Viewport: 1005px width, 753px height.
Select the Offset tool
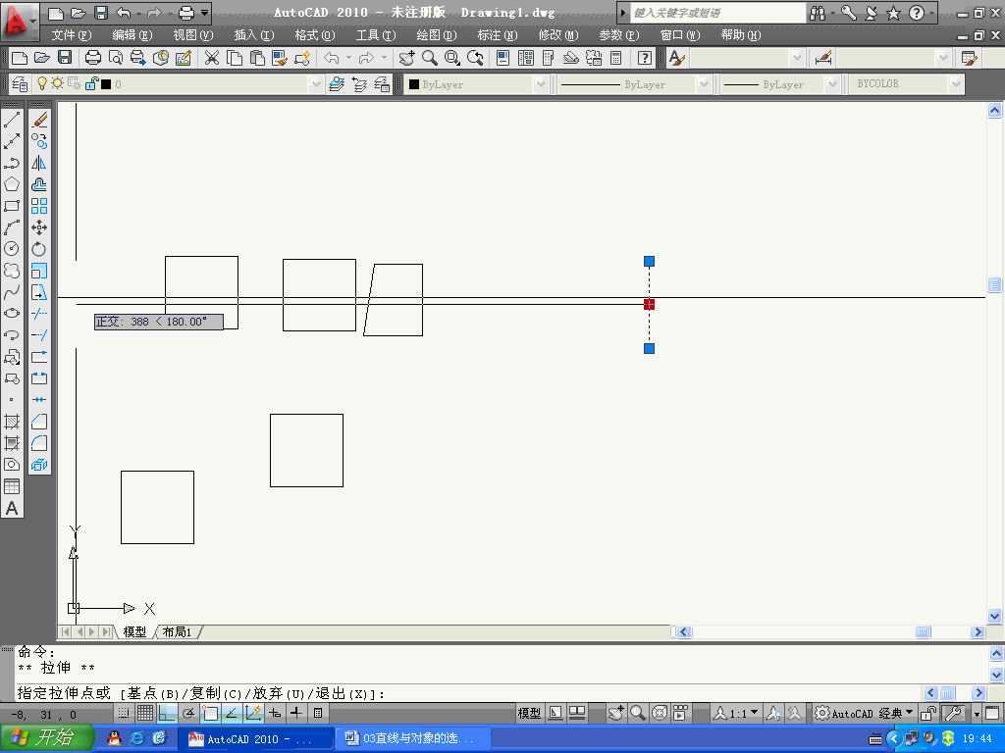39,184
